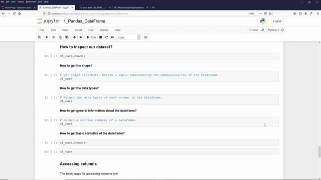This screenshot has height=180, width=321.
Task: Click the df_cars.head() code cell
Action: tap(169, 56)
